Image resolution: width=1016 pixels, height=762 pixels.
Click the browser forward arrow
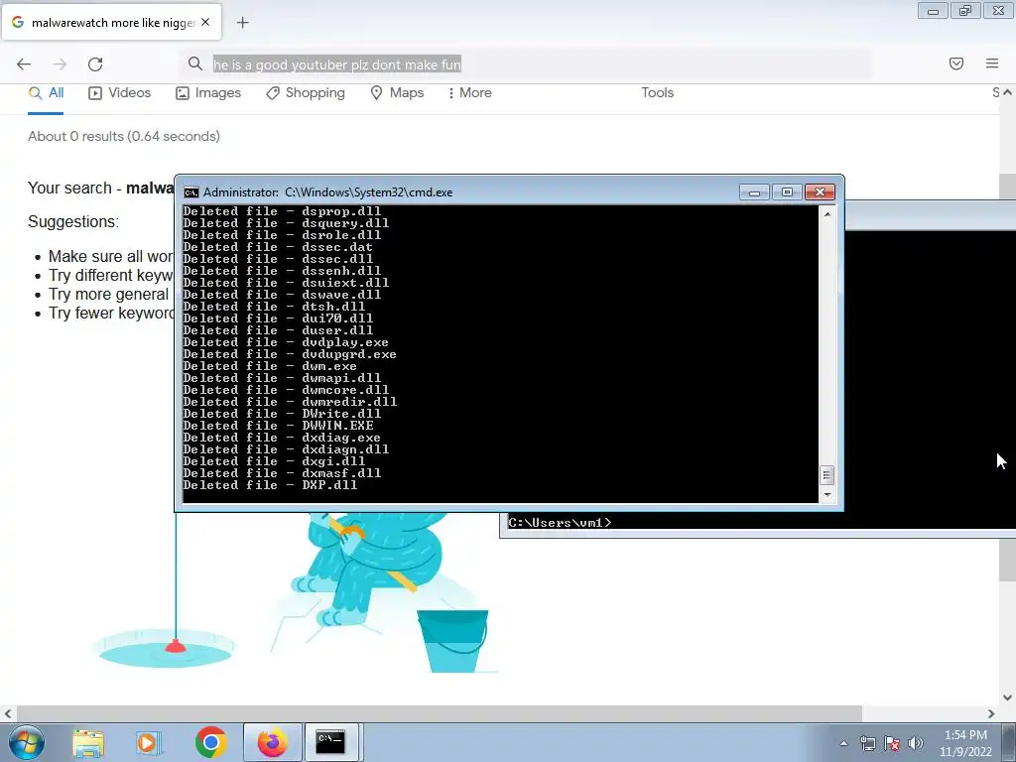click(x=60, y=64)
